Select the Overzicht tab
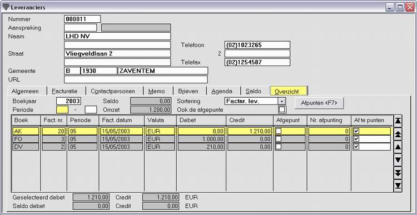Image resolution: width=417 pixels, height=215 pixels. tap(289, 91)
